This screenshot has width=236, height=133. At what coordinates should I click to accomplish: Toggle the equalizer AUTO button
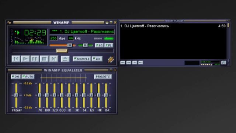(28, 77)
